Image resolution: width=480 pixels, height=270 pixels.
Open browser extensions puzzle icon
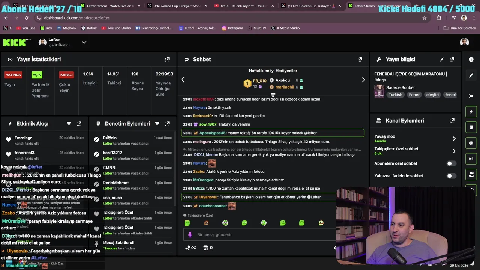[x=439, y=18]
